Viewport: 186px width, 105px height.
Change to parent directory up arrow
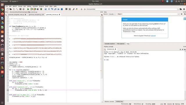(184, 9)
